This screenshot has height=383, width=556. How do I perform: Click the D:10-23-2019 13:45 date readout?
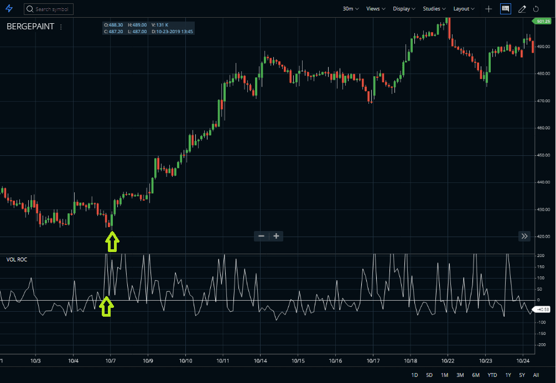point(172,32)
